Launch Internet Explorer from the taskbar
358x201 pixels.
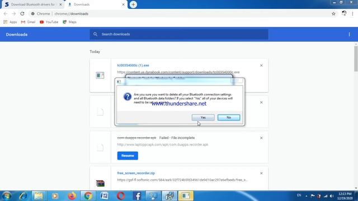coord(23,196)
